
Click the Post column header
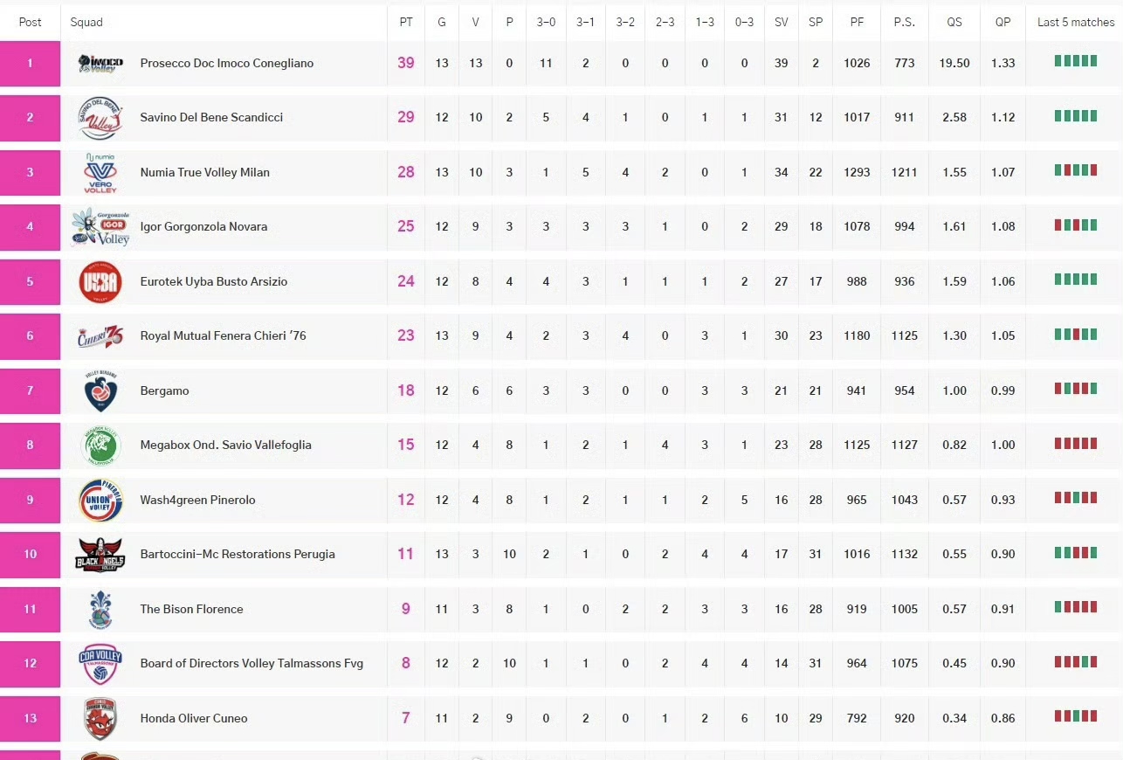30,22
